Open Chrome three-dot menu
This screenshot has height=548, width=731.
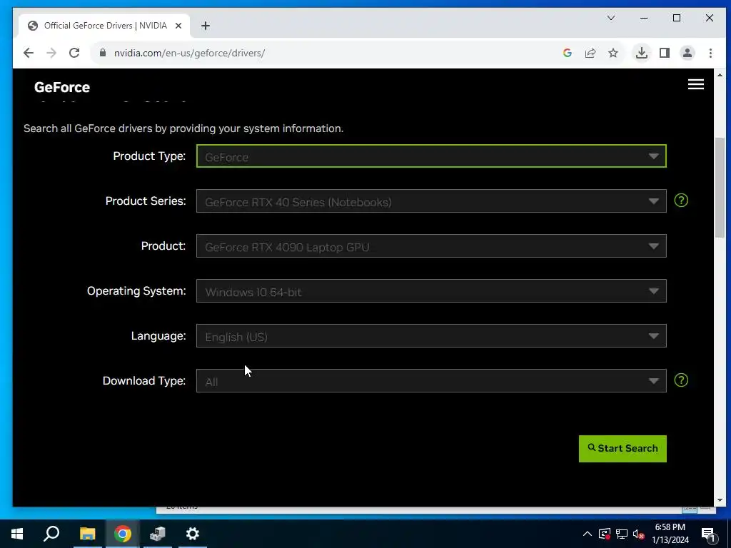(x=710, y=53)
